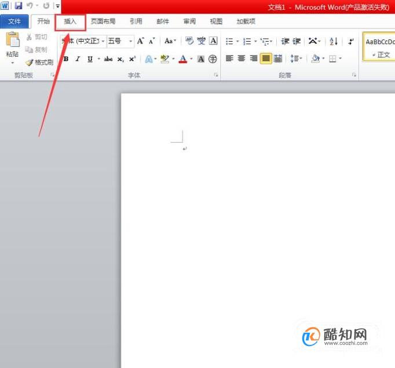The image size is (395, 368).
Task: Toggle Subscript formatting
Action: (120, 59)
